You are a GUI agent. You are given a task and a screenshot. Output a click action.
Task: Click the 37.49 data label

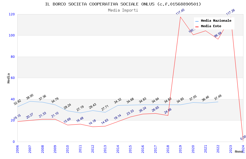pos(218,97)
